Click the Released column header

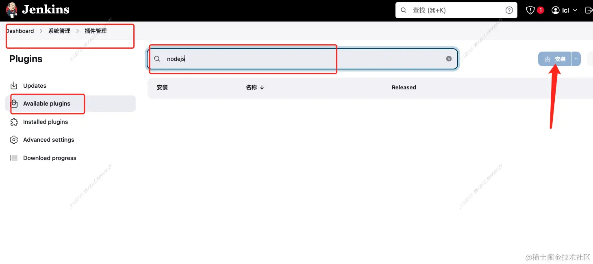point(404,87)
